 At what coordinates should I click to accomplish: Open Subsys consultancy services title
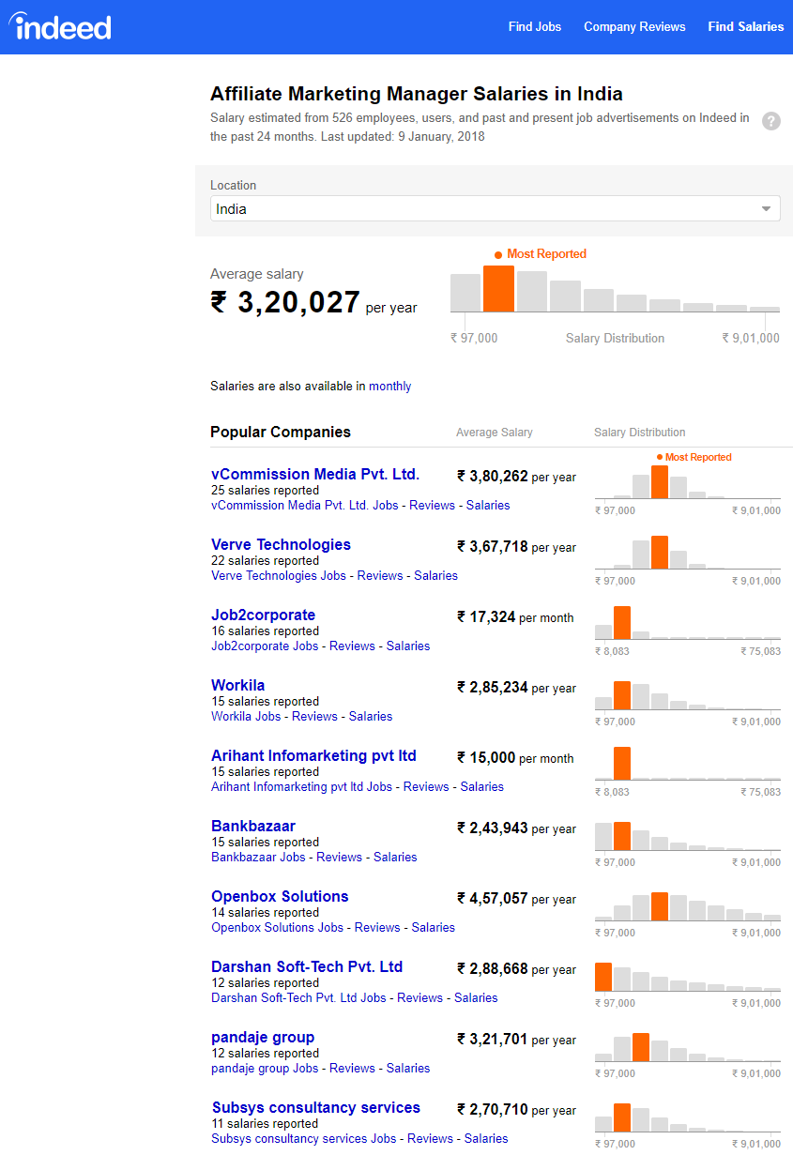point(315,1107)
